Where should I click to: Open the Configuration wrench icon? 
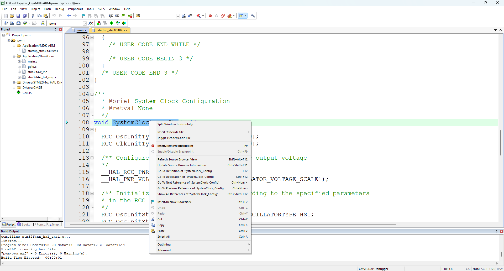(253, 16)
